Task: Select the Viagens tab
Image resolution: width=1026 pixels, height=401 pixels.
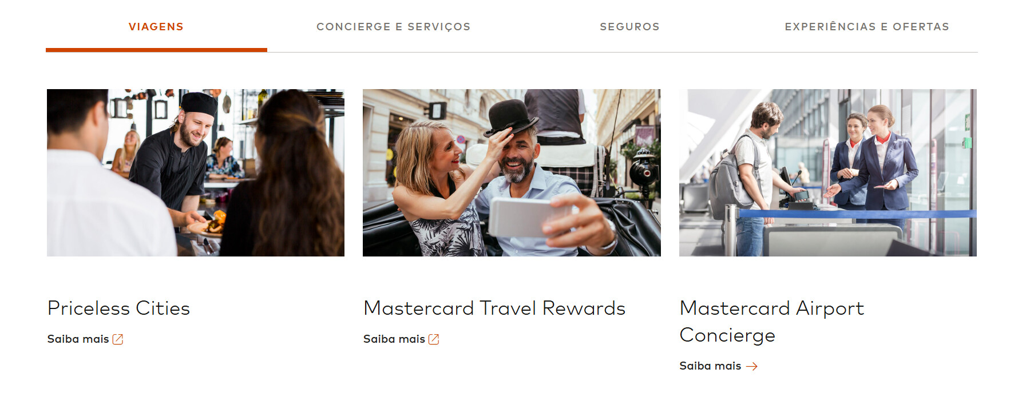Action: coord(156,27)
